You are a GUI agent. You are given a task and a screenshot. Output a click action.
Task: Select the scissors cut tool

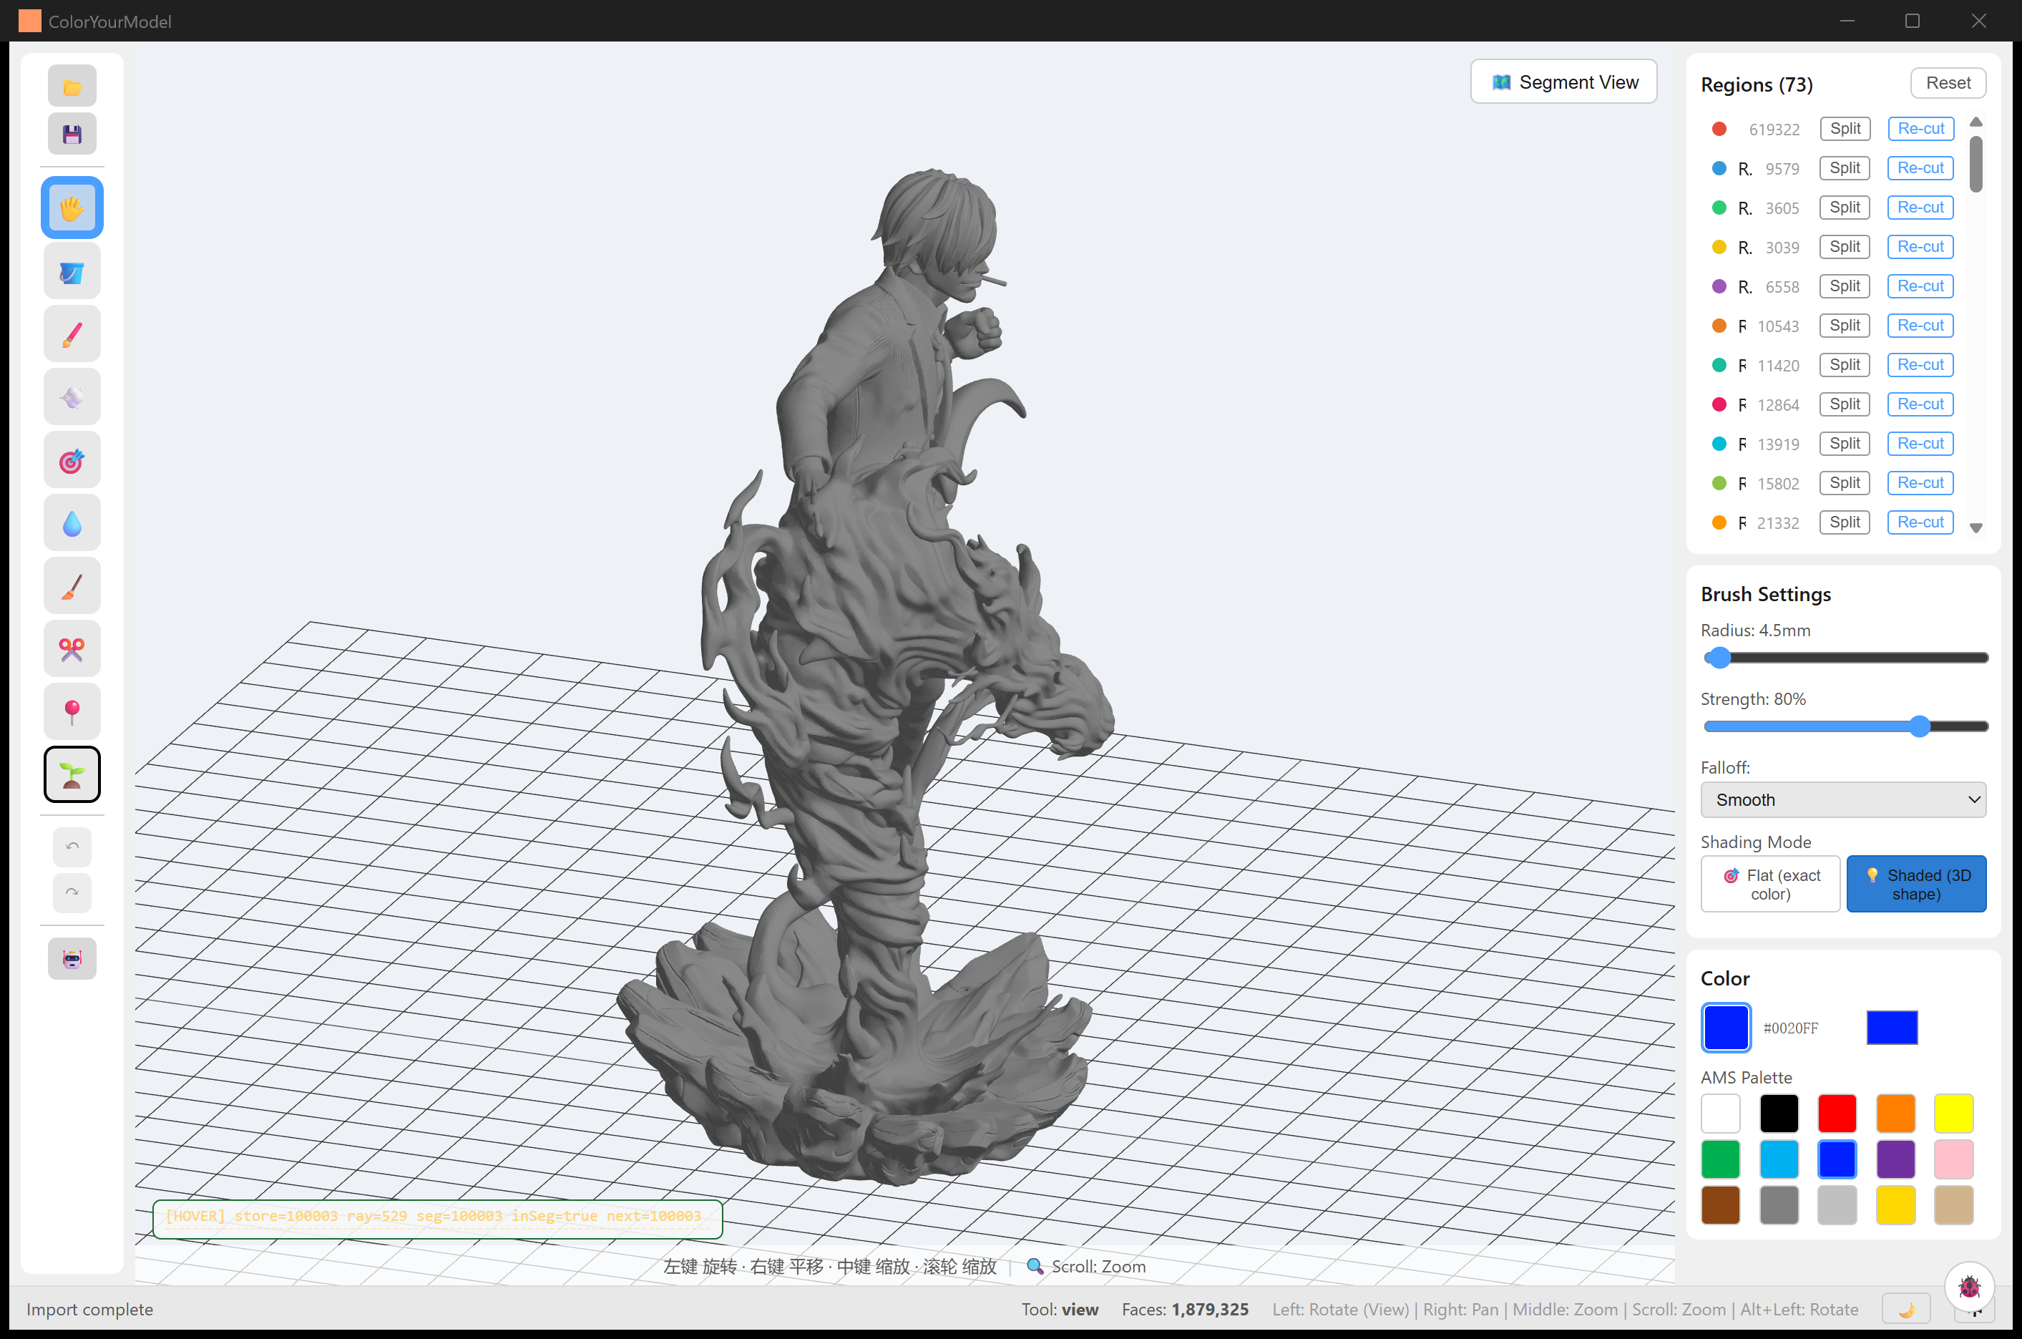(72, 649)
